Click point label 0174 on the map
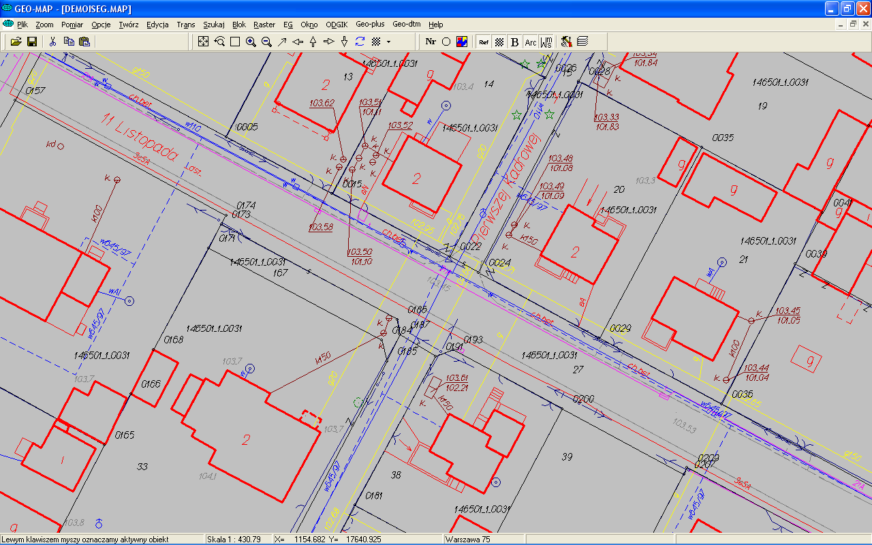 246,205
